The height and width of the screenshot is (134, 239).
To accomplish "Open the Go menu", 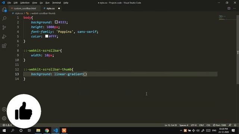I will click(x=41, y=3).
